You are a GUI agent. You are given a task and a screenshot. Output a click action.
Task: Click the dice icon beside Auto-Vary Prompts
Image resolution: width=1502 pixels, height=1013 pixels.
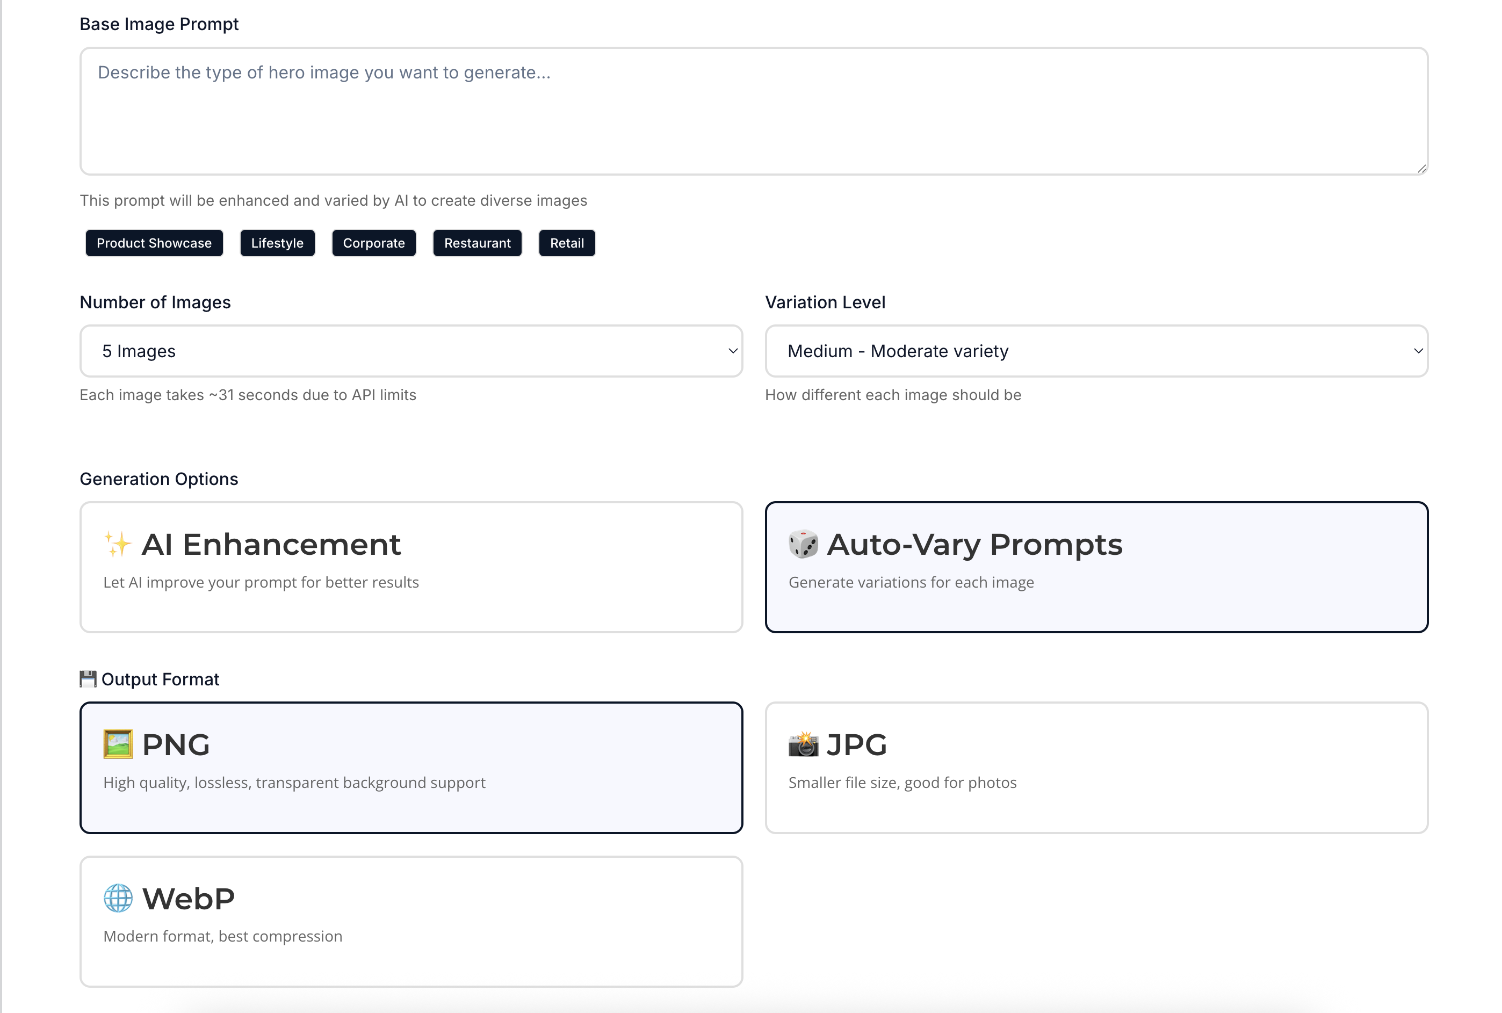click(x=803, y=544)
